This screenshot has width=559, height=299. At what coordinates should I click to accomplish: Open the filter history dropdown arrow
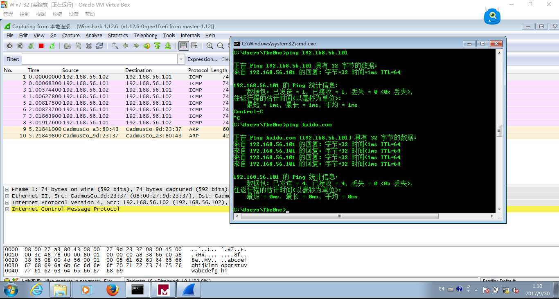tap(181, 59)
